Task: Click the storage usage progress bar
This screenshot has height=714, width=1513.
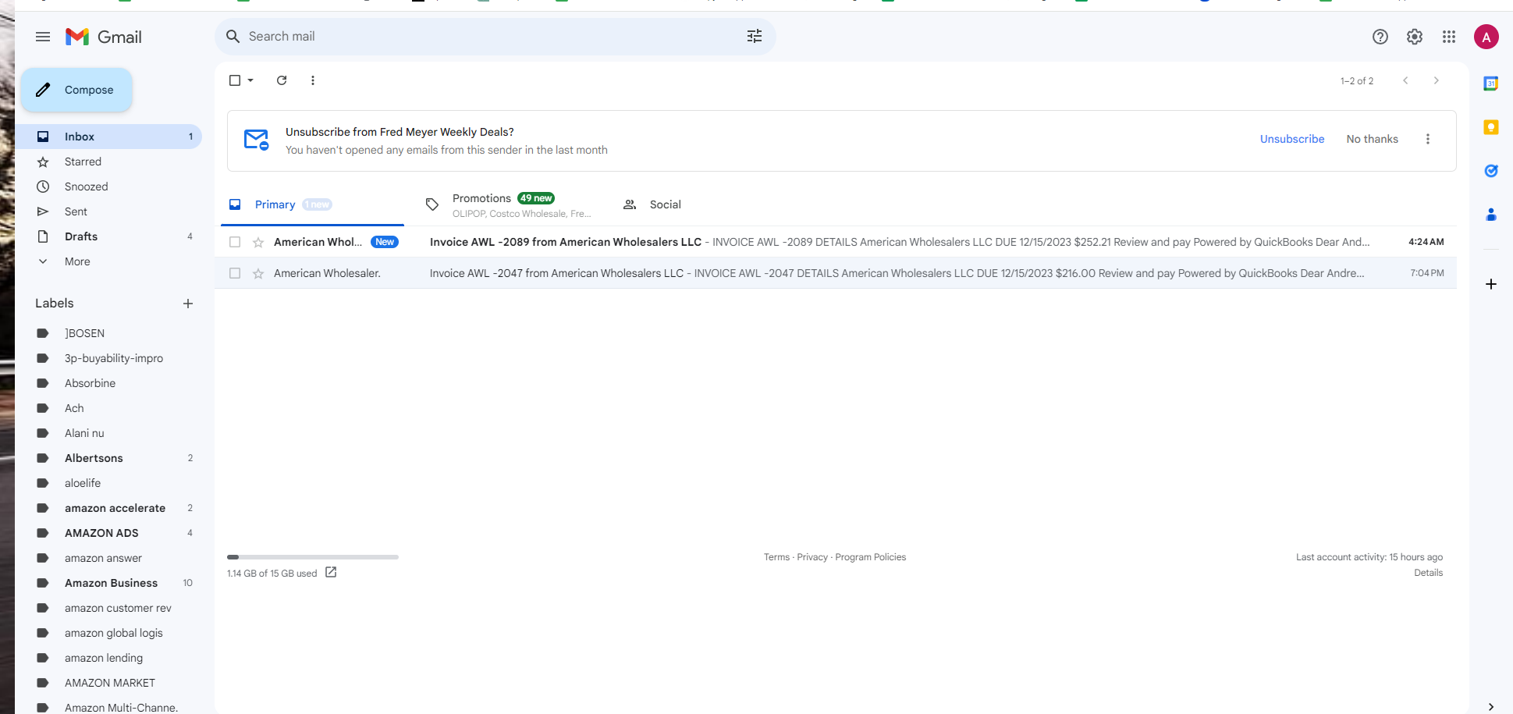Action: click(x=313, y=557)
